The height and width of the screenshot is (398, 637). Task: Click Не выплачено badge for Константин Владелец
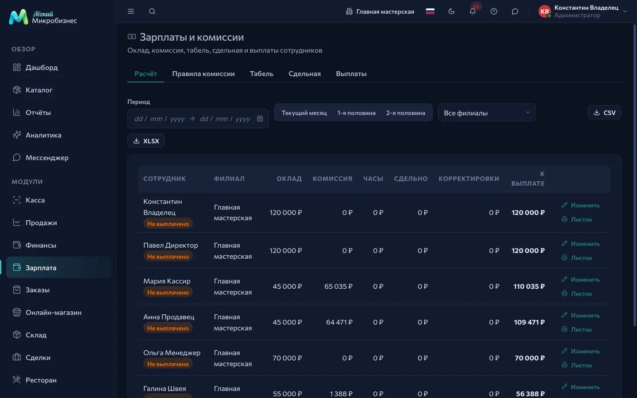pos(168,224)
